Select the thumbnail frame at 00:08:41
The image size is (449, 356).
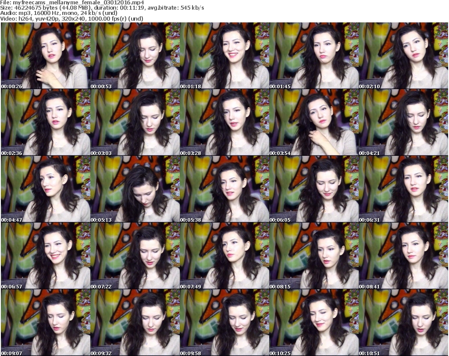point(403,255)
